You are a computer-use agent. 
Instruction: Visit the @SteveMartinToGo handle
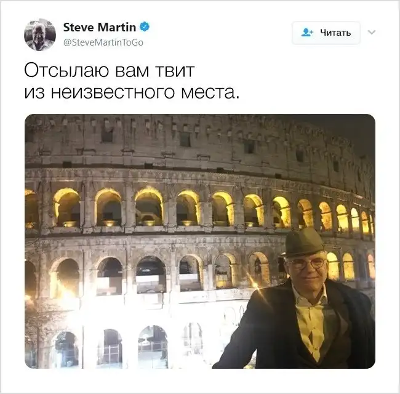[103, 42]
